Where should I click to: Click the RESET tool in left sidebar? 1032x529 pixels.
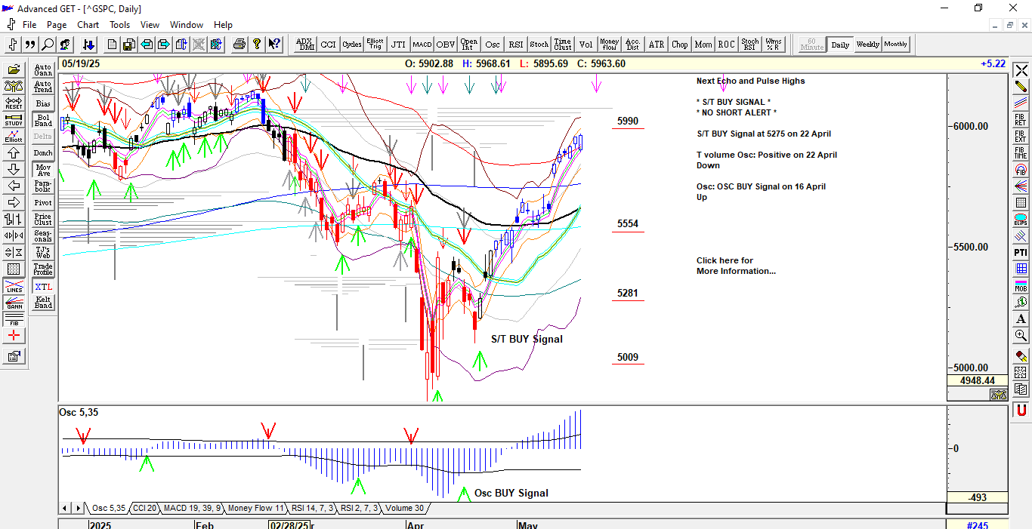[x=14, y=103]
